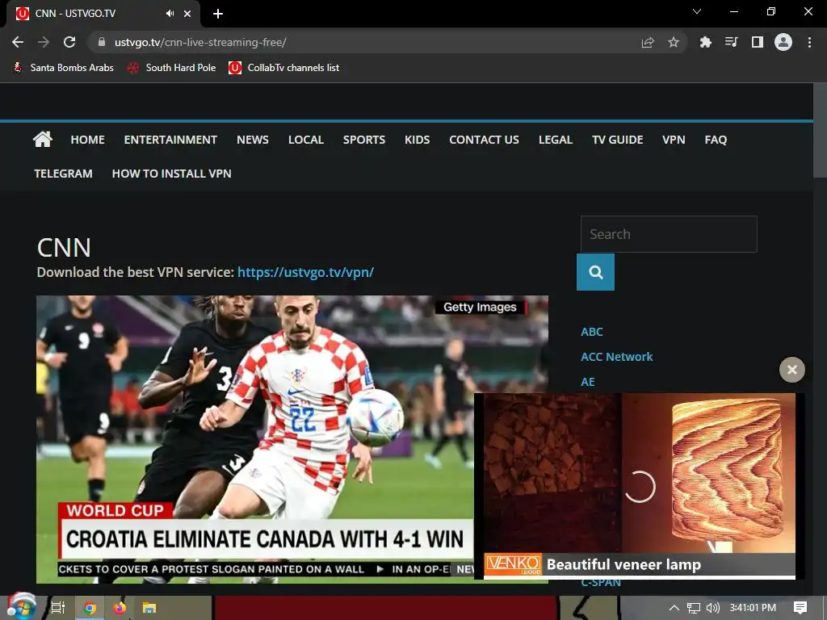Open File Explorer from the taskbar
This screenshot has height=620, width=827.
point(149,608)
